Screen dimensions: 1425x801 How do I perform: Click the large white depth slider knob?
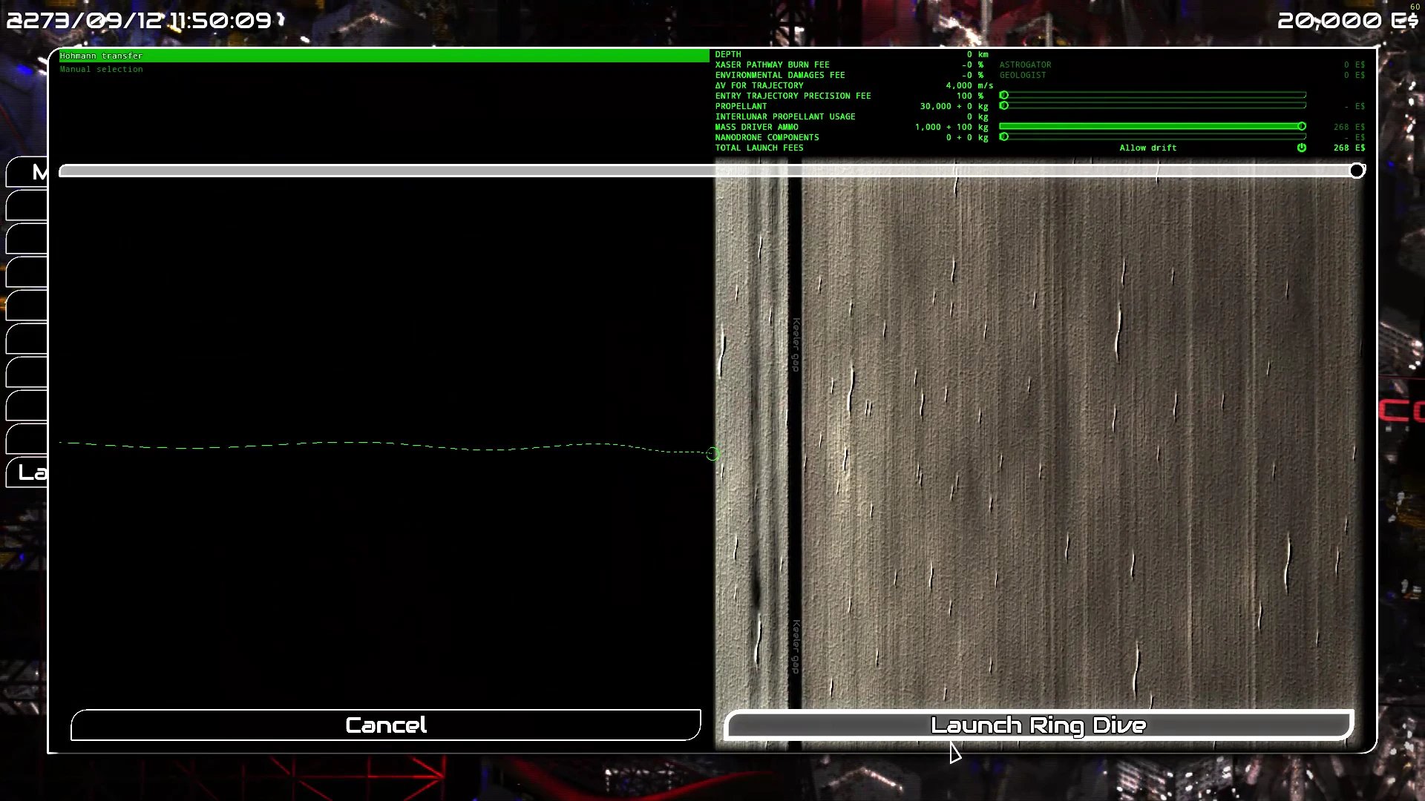coord(1357,171)
